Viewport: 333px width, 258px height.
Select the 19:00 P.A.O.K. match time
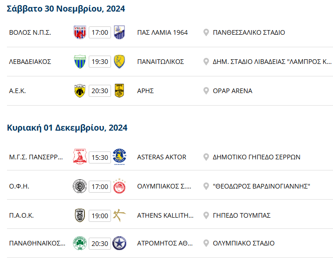coord(100,216)
